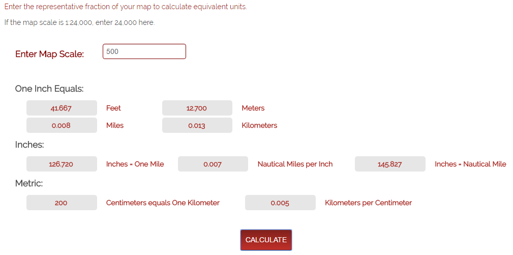Click the Enter Map Scale input field

tap(144, 51)
